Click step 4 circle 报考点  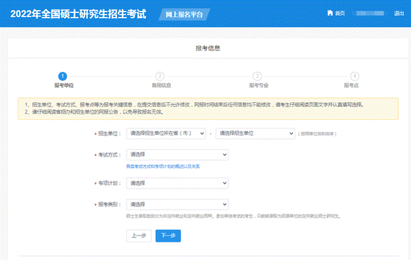(x=355, y=76)
